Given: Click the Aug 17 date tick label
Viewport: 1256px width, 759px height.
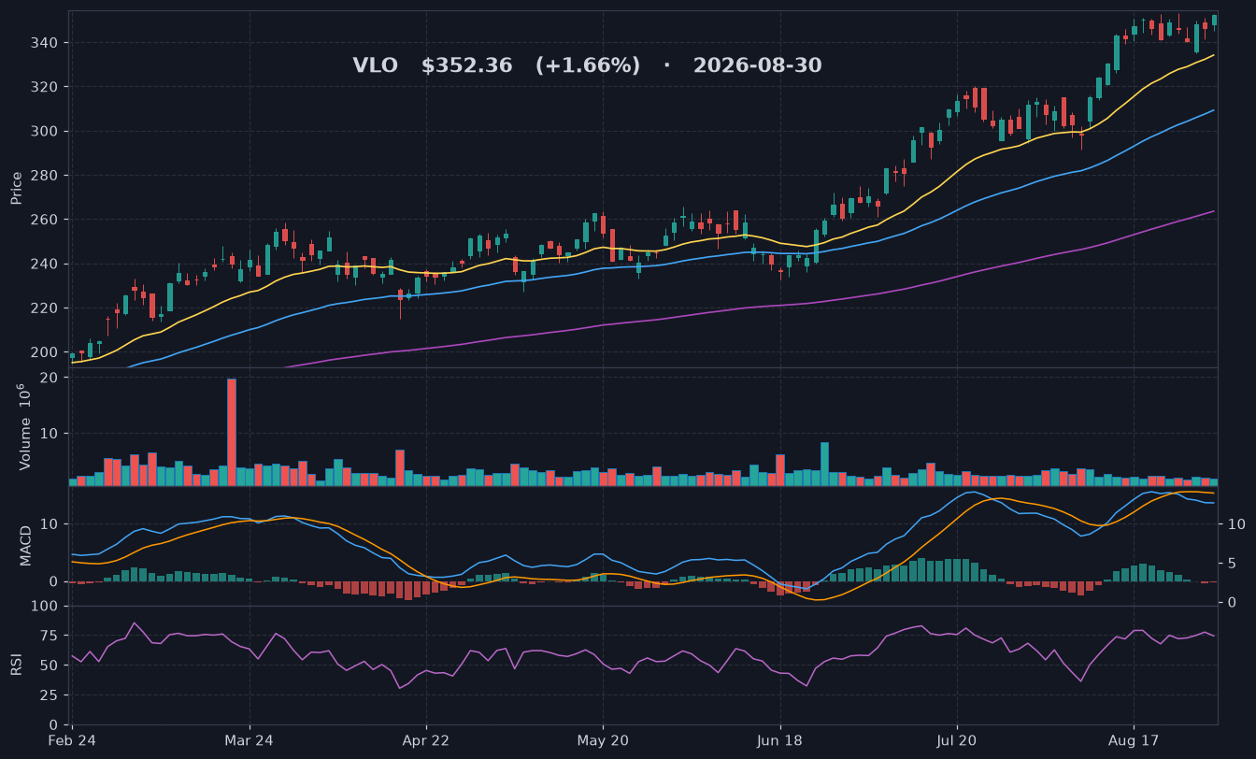Looking at the screenshot, I should pyautogui.click(x=1133, y=740).
